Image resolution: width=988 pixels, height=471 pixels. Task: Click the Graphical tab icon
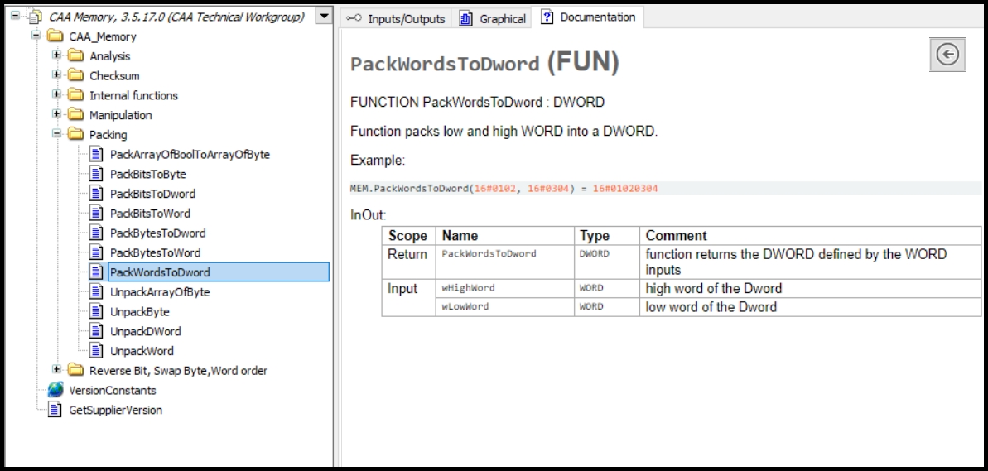click(x=465, y=19)
